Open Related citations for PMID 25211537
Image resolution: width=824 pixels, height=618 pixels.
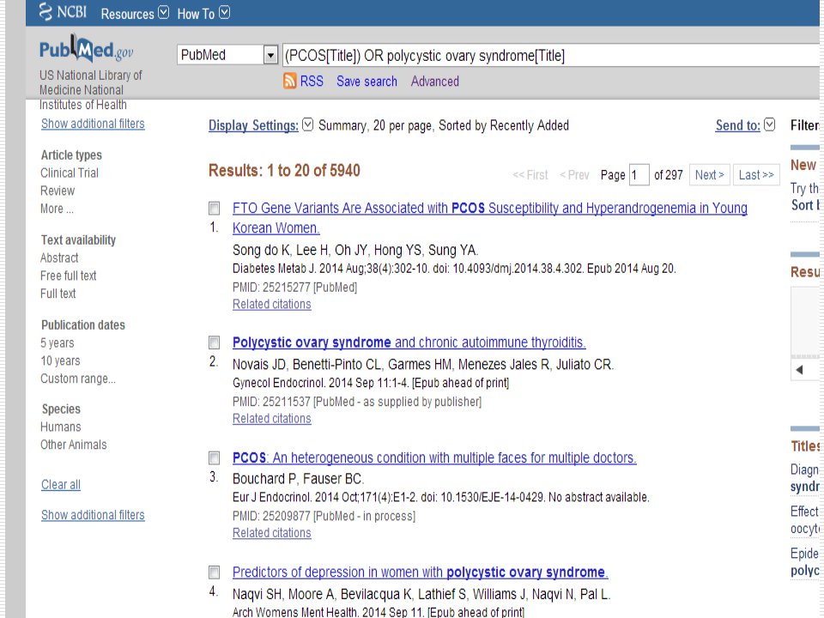(x=272, y=419)
